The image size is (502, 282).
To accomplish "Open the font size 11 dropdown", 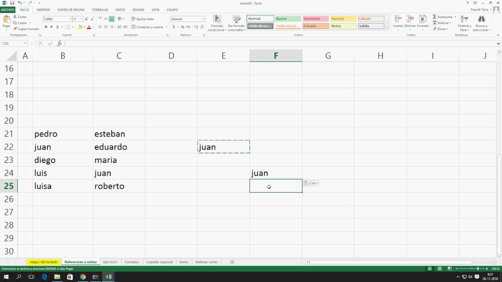I will [81, 19].
